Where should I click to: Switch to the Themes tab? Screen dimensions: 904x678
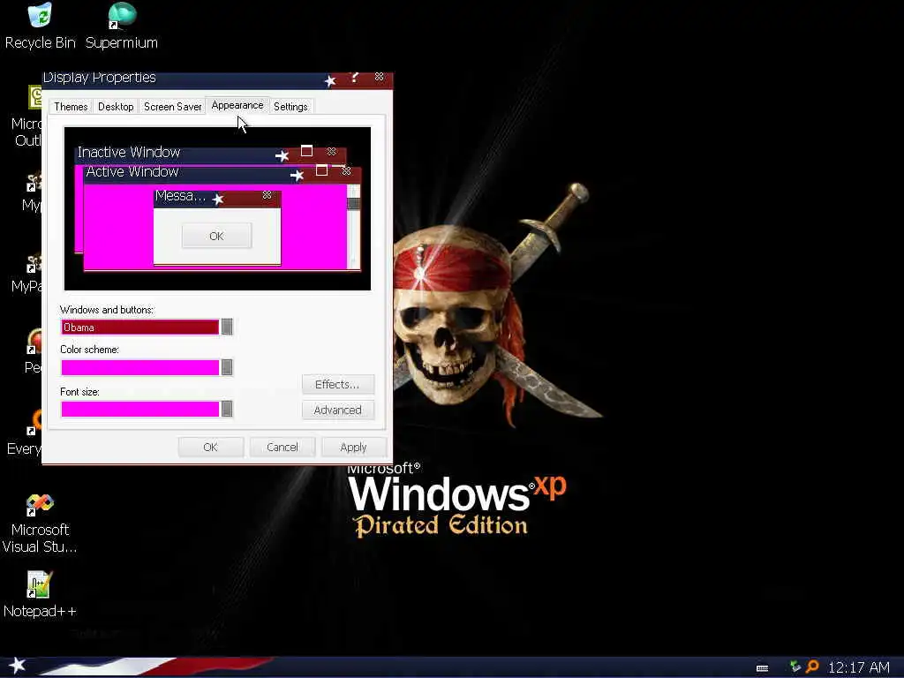pyautogui.click(x=71, y=107)
